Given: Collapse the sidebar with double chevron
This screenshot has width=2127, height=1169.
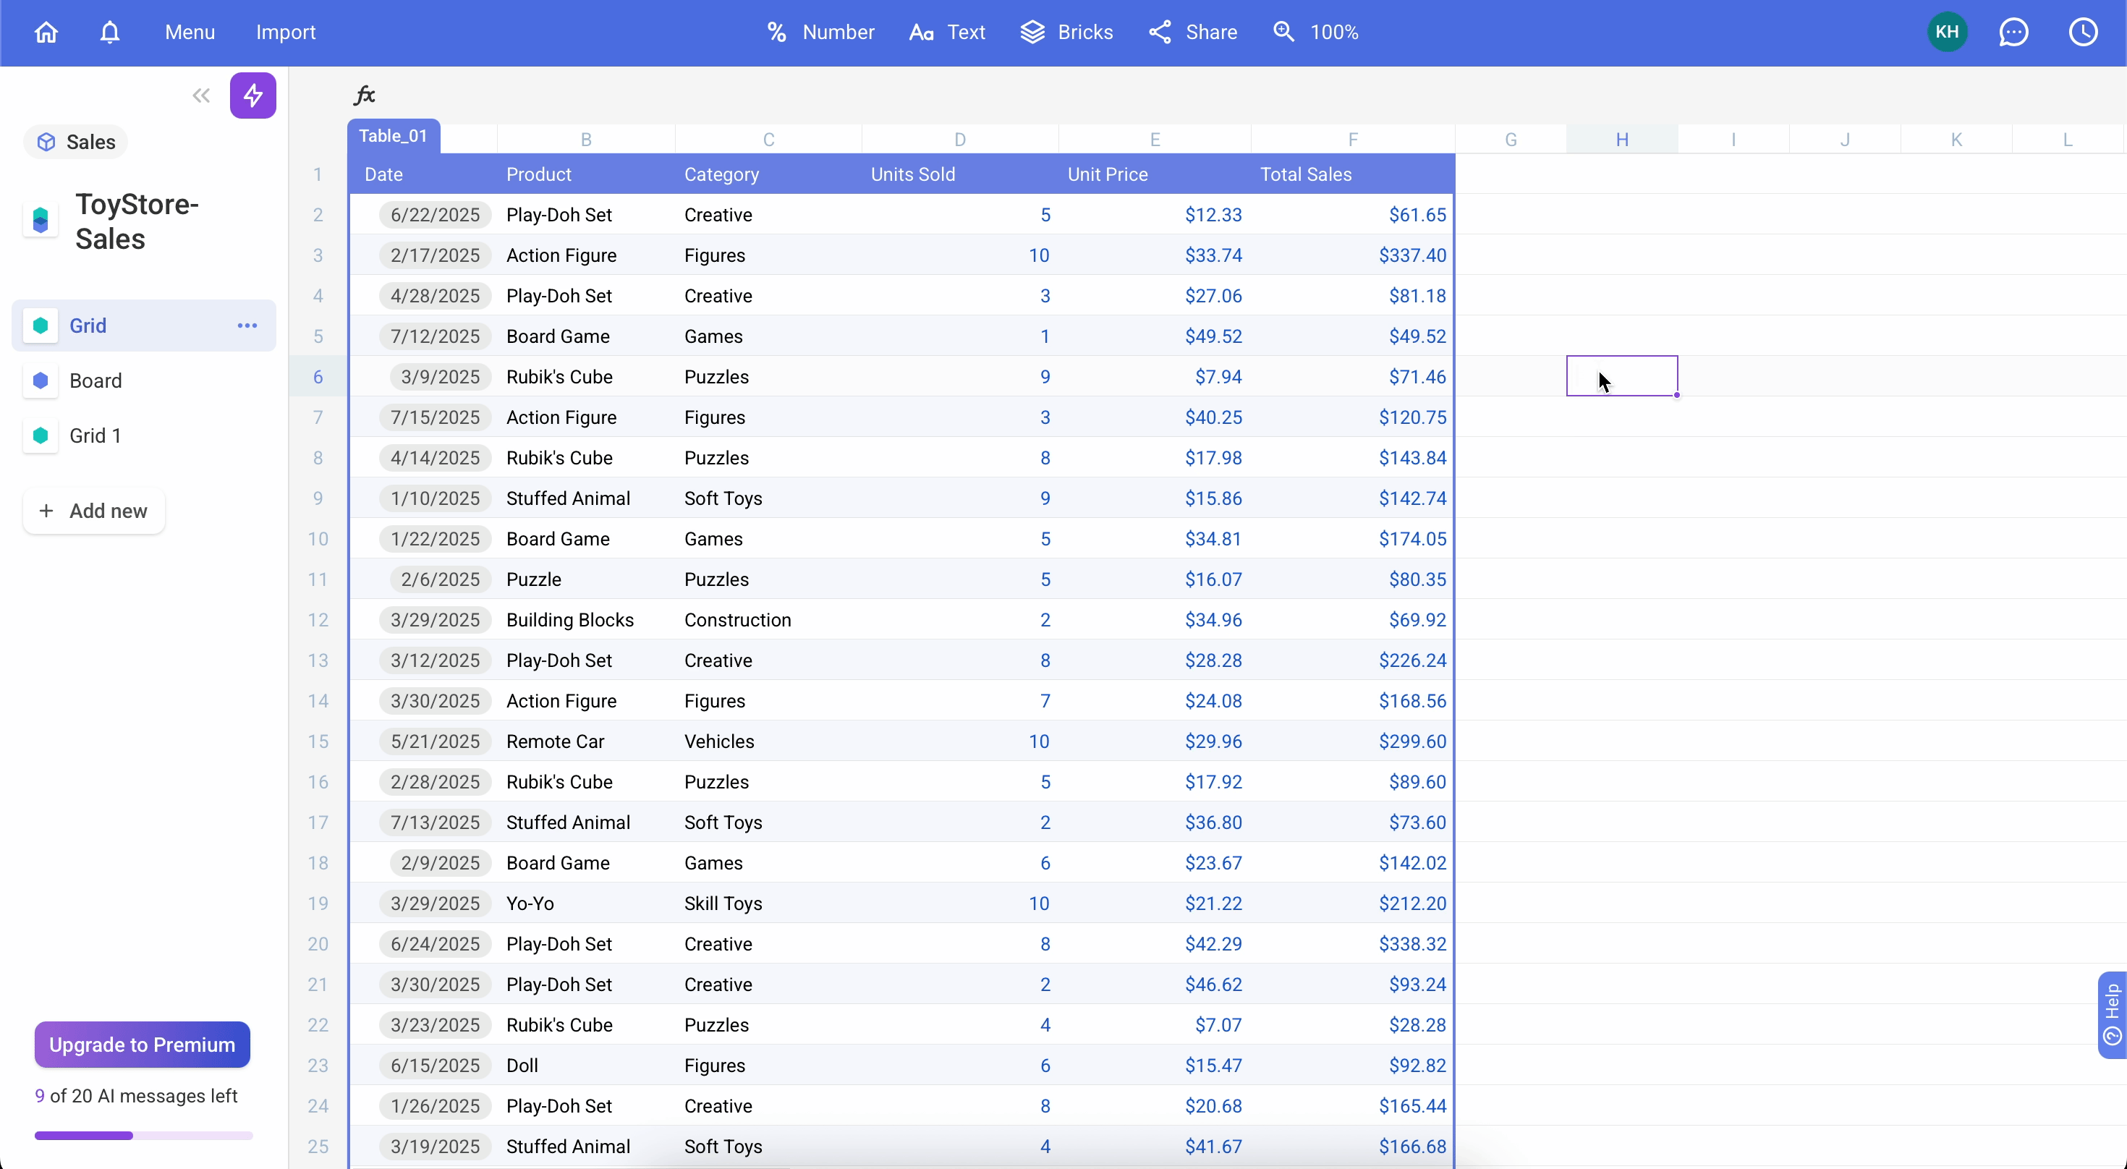Looking at the screenshot, I should [x=200, y=95].
